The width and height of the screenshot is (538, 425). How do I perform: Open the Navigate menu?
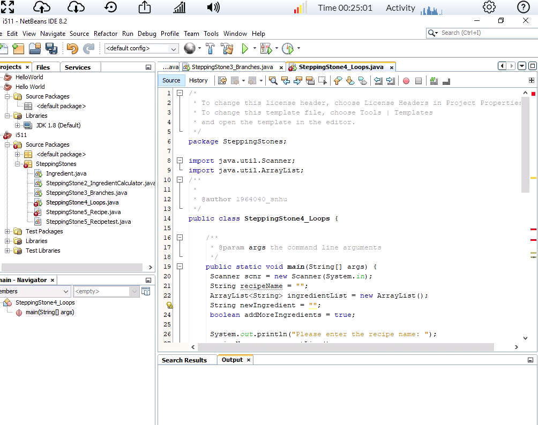pos(53,34)
